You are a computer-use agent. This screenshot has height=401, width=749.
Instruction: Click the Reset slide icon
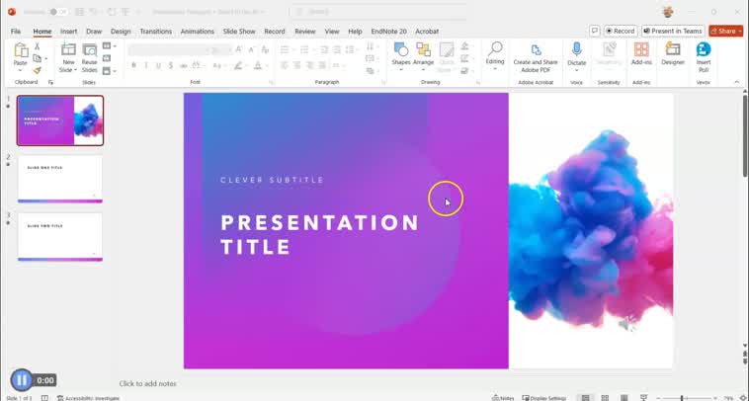pos(107,58)
